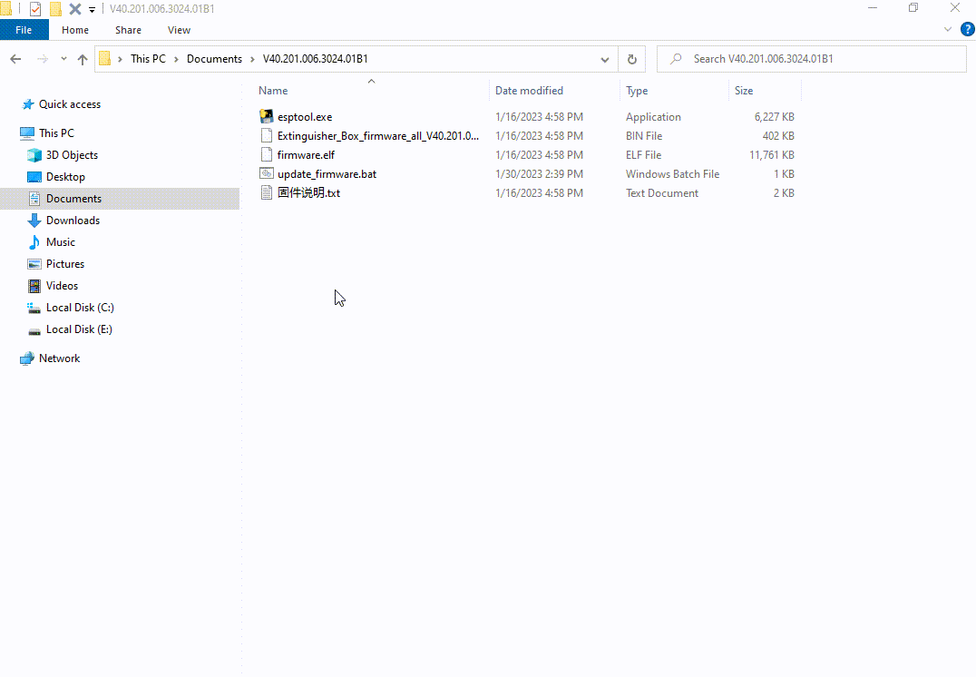Image resolution: width=976 pixels, height=677 pixels.
Task: Click the esptool.exe application icon
Action: [266, 117]
